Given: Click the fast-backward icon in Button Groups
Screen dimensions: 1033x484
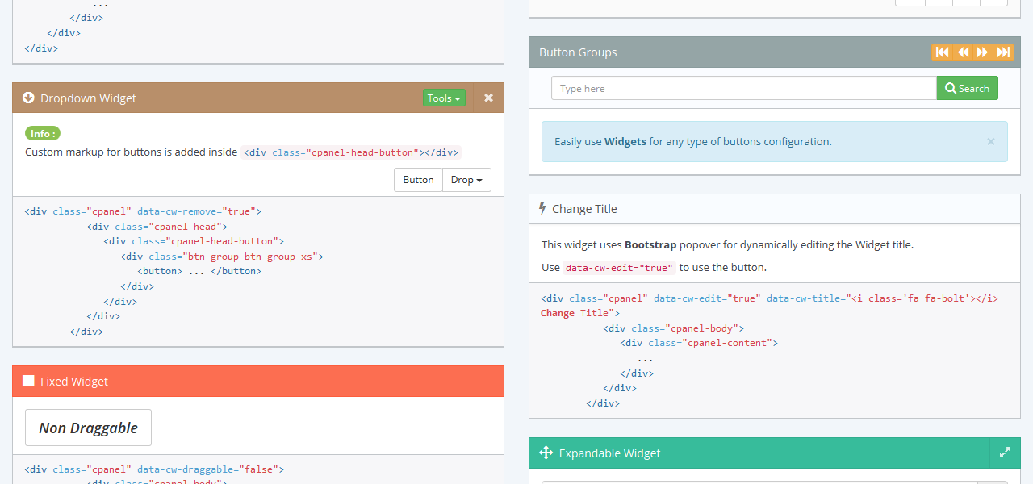Looking at the screenshot, I should [942, 52].
